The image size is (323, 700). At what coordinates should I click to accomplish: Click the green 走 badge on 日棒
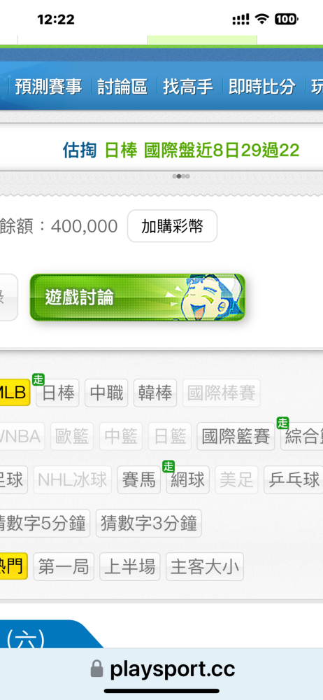coord(38,379)
